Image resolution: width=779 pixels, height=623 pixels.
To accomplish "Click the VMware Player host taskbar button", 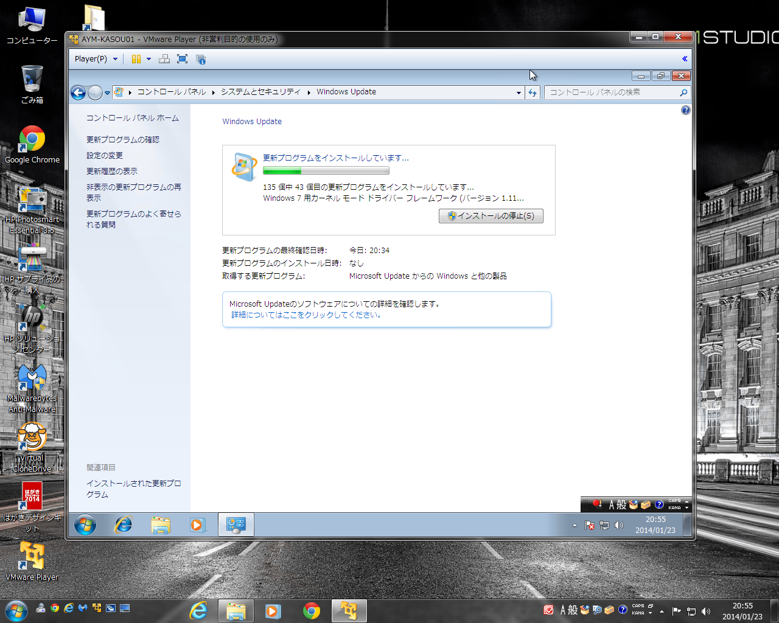I will pyautogui.click(x=349, y=610).
